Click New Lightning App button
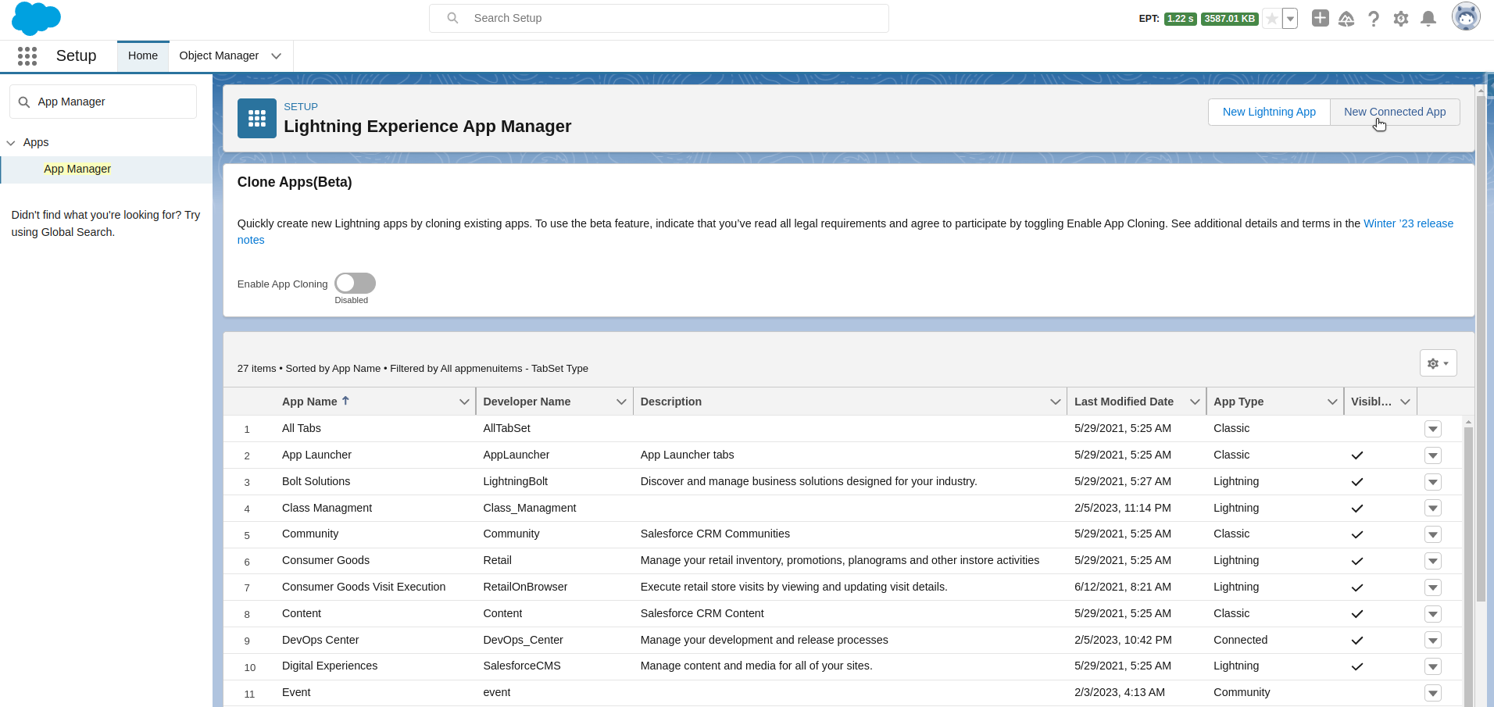The width and height of the screenshot is (1494, 707). coord(1269,112)
